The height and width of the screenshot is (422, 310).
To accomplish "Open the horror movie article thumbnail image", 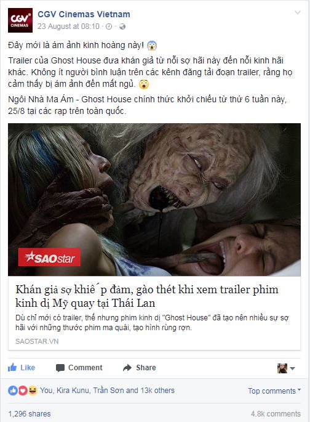I will 154,200.
